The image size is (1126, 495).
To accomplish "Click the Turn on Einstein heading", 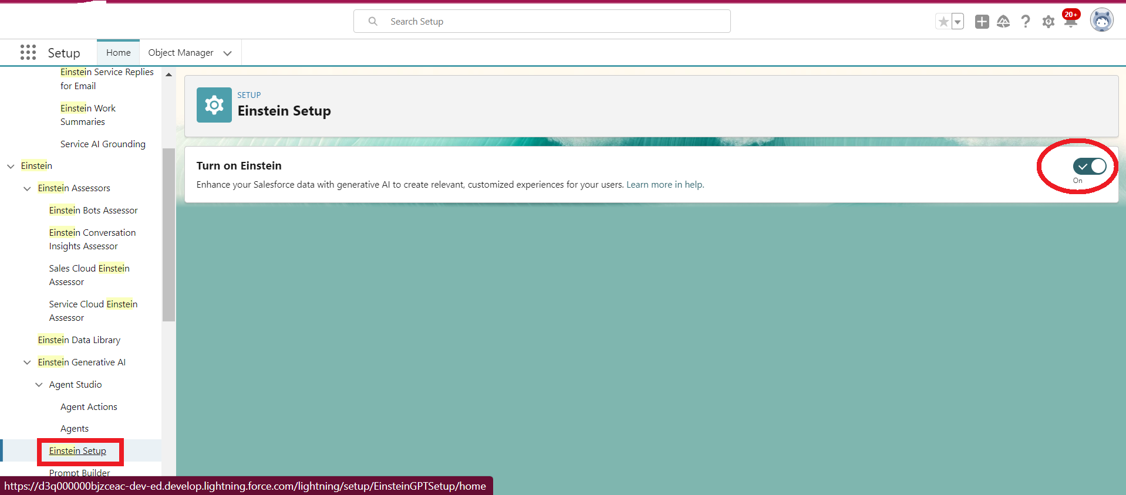I will (x=239, y=165).
